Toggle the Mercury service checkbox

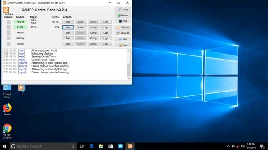tap(8, 38)
